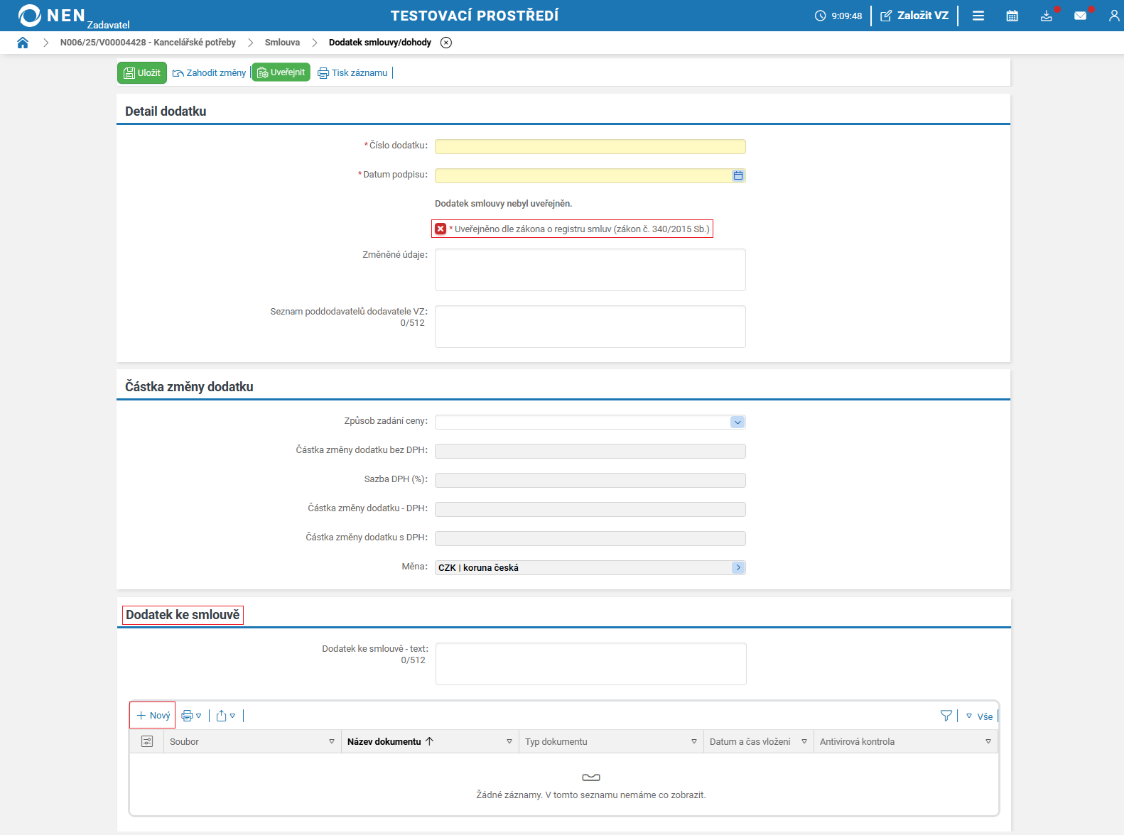Focus the Číslo dodatku field
Viewport: 1124px width, 835px height.
(x=590, y=146)
